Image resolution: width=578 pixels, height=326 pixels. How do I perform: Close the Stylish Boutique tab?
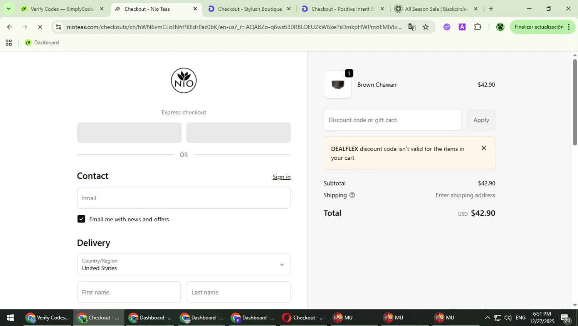coord(289,8)
